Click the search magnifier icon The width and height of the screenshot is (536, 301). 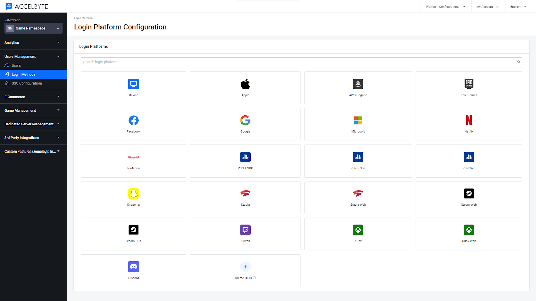pyautogui.click(x=518, y=62)
